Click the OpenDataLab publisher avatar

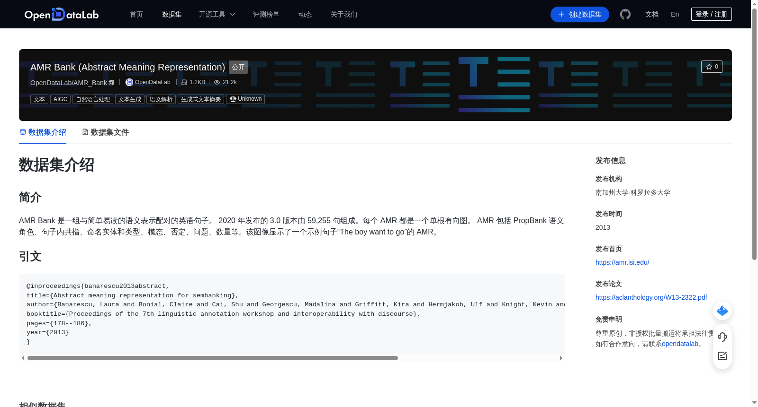[x=129, y=82]
